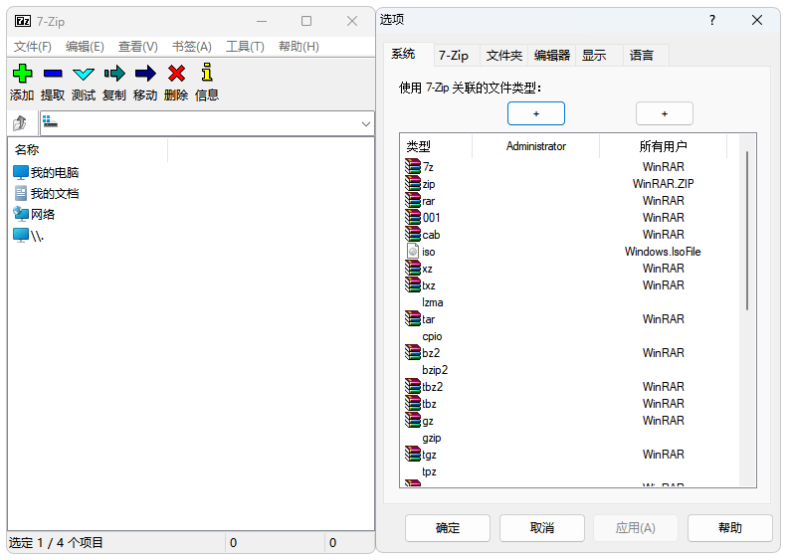Click Windows.IsoFile cell in iso row

tap(663, 251)
